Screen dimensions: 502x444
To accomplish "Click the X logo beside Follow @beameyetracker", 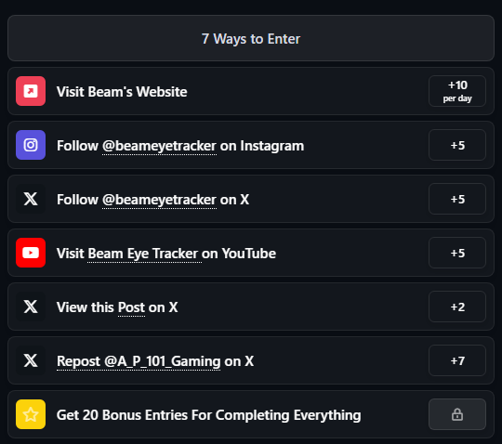I will (x=31, y=199).
